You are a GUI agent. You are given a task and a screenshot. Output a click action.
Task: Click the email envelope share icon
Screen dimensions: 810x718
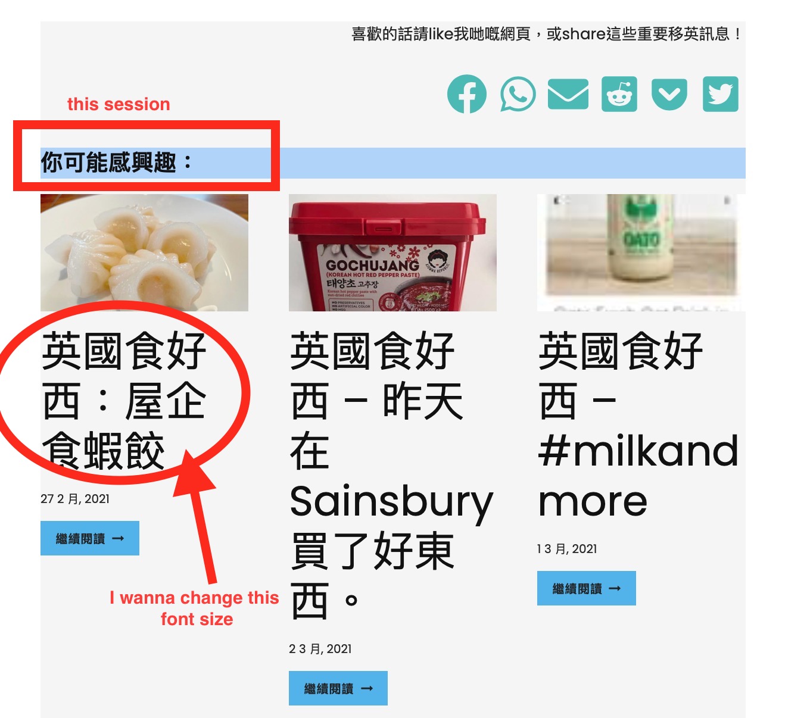click(568, 94)
